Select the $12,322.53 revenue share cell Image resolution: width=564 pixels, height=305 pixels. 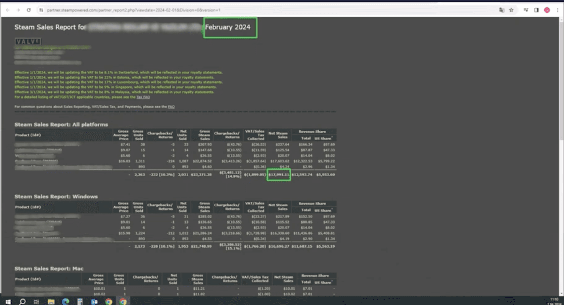pyautogui.click(x=303, y=161)
